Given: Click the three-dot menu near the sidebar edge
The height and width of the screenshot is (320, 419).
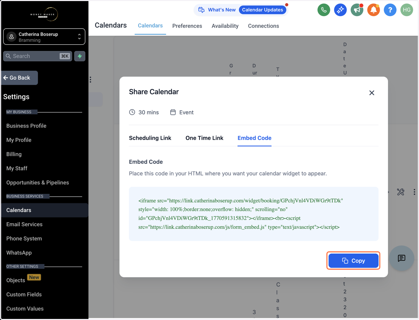Looking at the screenshot, I should coord(90,79).
